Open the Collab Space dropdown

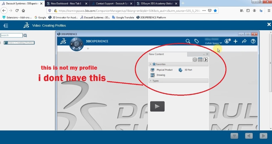pos(213,43)
